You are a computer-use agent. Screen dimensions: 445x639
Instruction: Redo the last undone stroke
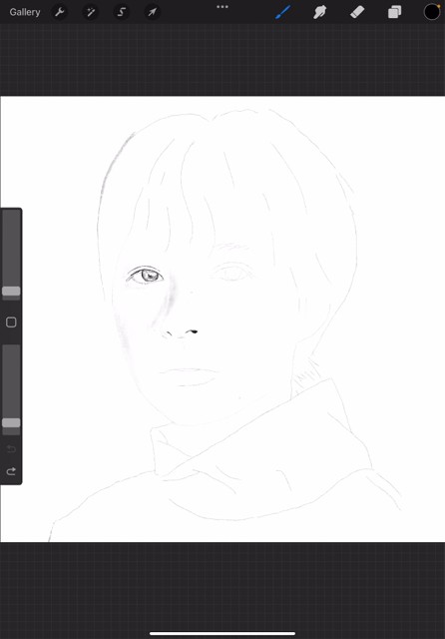(11, 471)
